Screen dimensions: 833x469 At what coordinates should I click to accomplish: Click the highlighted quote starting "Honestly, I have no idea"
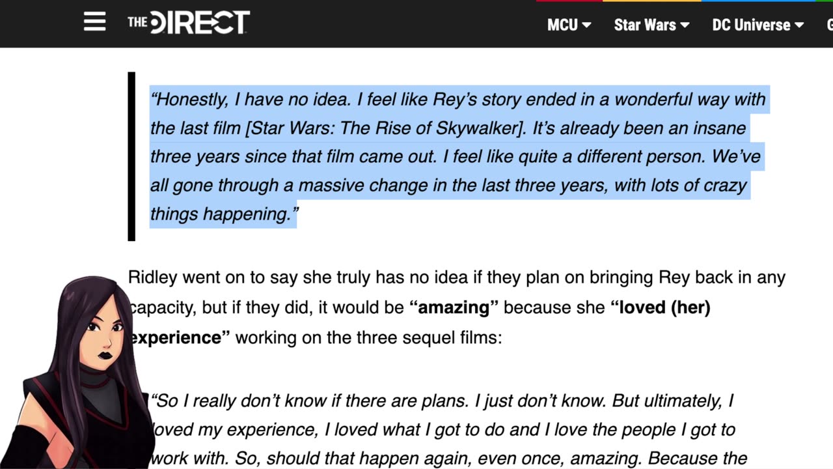[459, 156]
